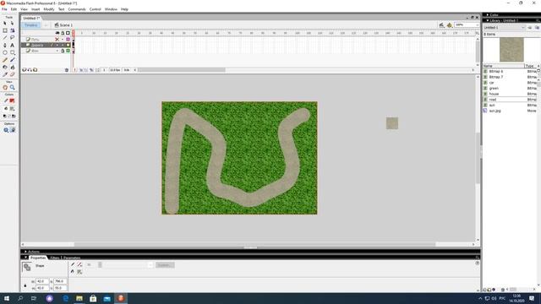Select the Eraser tool
The image size is (541, 304).
13,74
